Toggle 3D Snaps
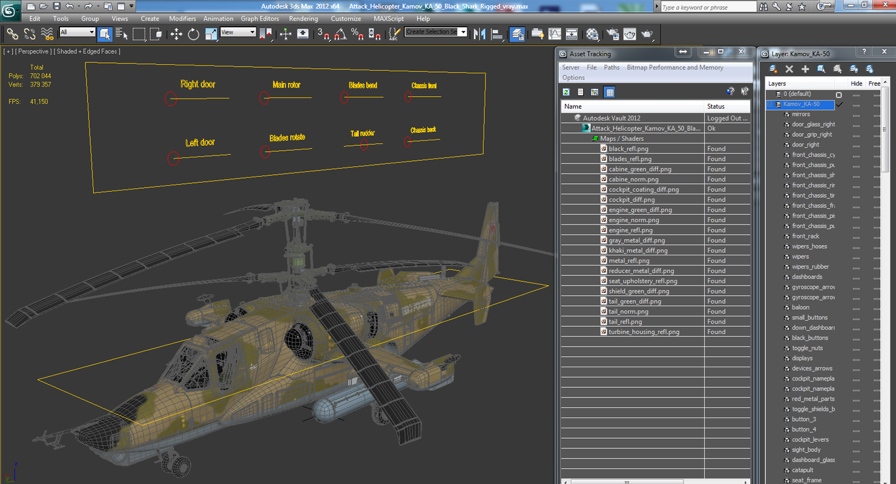This screenshot has width=896, height=484. pyautogui.click(x=324, y=34)
